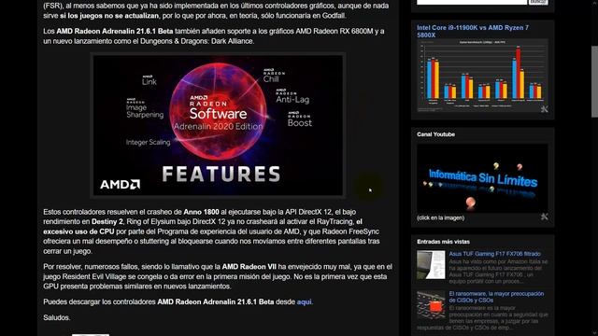Click bold text 'si los juegos no se actualizan'

pos(109,16)
